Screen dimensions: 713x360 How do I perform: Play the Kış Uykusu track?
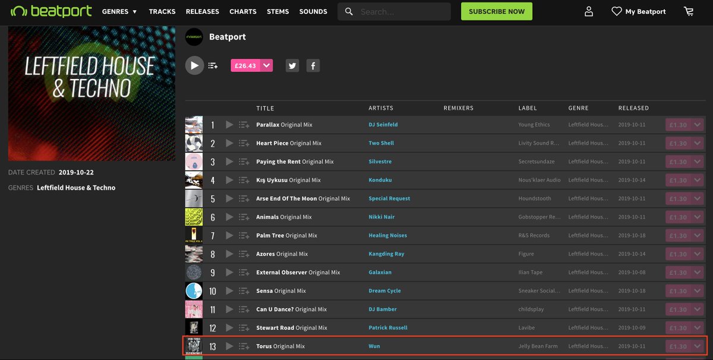tap(229, 180)
